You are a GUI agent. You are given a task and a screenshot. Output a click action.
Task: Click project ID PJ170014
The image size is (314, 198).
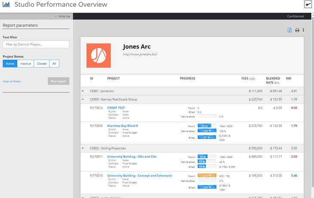click(x=96, y=108)
